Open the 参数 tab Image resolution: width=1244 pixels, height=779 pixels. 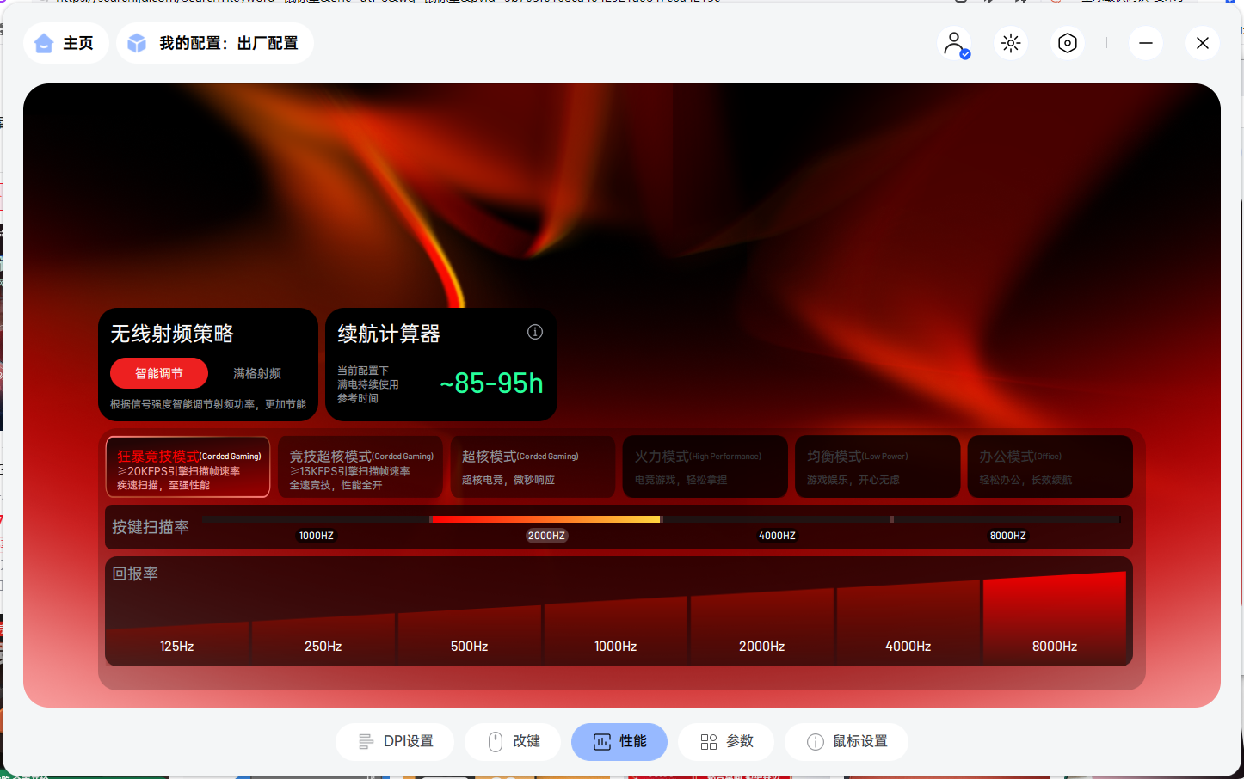[726, 742]
